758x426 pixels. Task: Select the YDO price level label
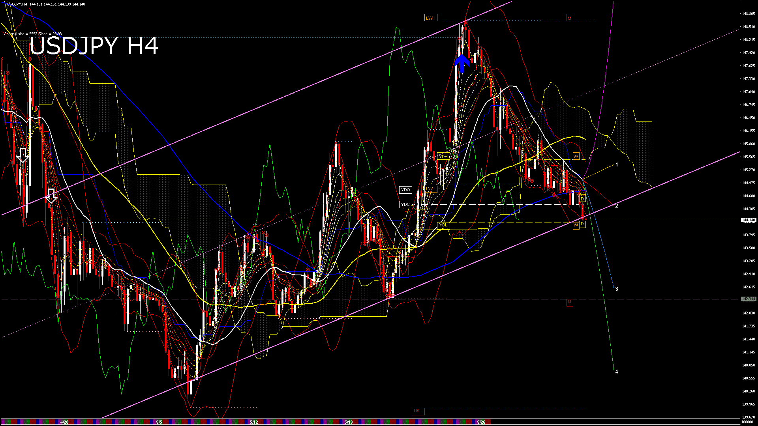[x=405, y=190]
